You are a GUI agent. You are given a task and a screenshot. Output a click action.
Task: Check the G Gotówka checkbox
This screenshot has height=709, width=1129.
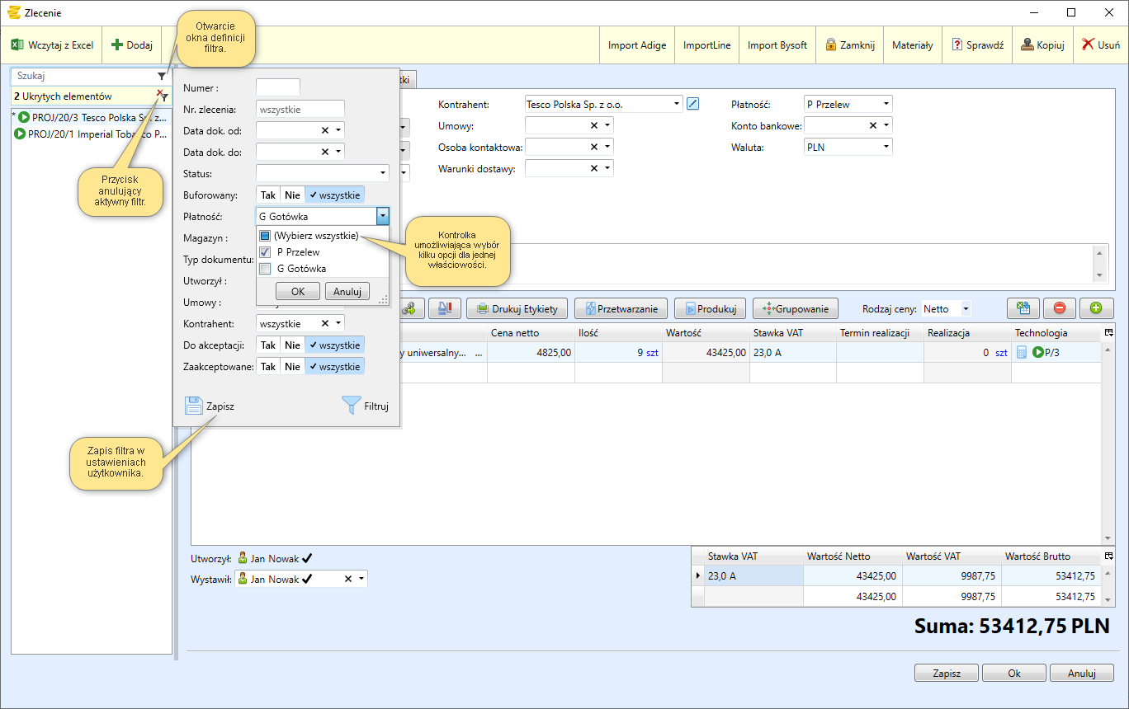click(x=265, y=269)
